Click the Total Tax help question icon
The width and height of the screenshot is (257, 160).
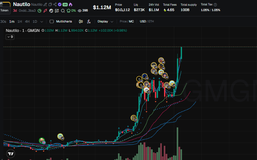215,5
